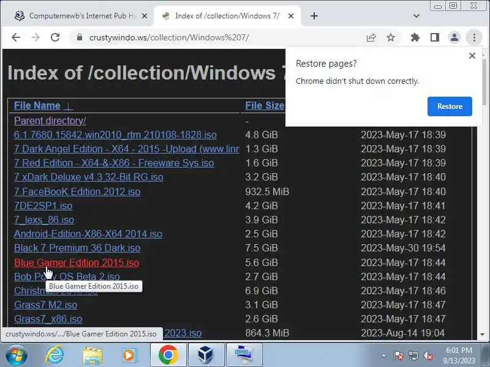Viewport: 490px width, 367px height.
Task: Open the Grass7_x86.iso link
Action: [48, 319]
